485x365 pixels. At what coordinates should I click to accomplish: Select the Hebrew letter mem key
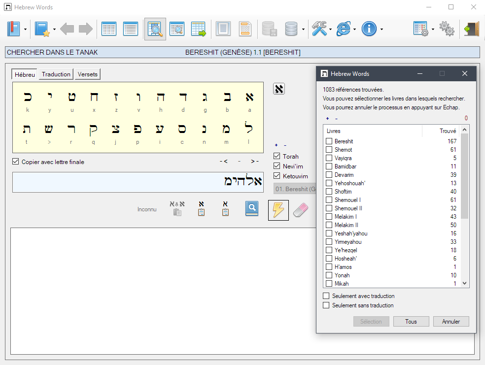tap(226, 129)
